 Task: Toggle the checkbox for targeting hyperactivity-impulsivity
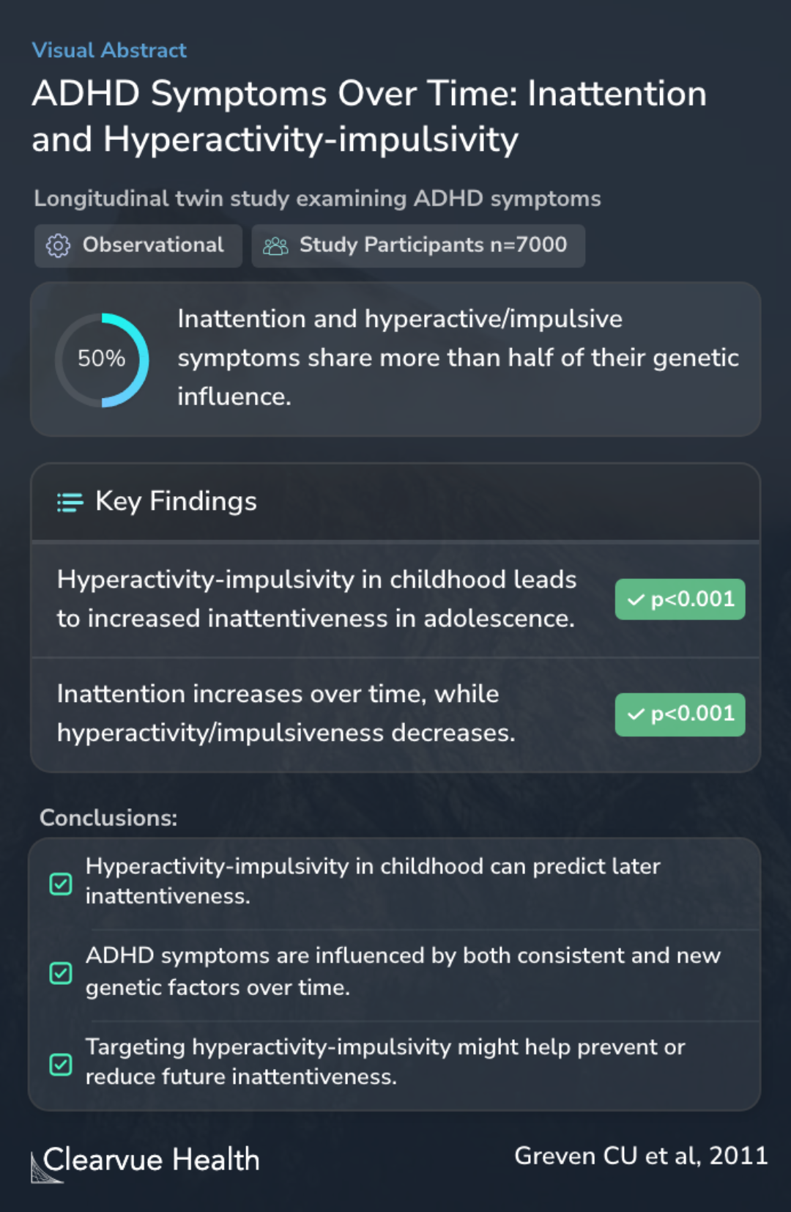tap(61, 1064)
